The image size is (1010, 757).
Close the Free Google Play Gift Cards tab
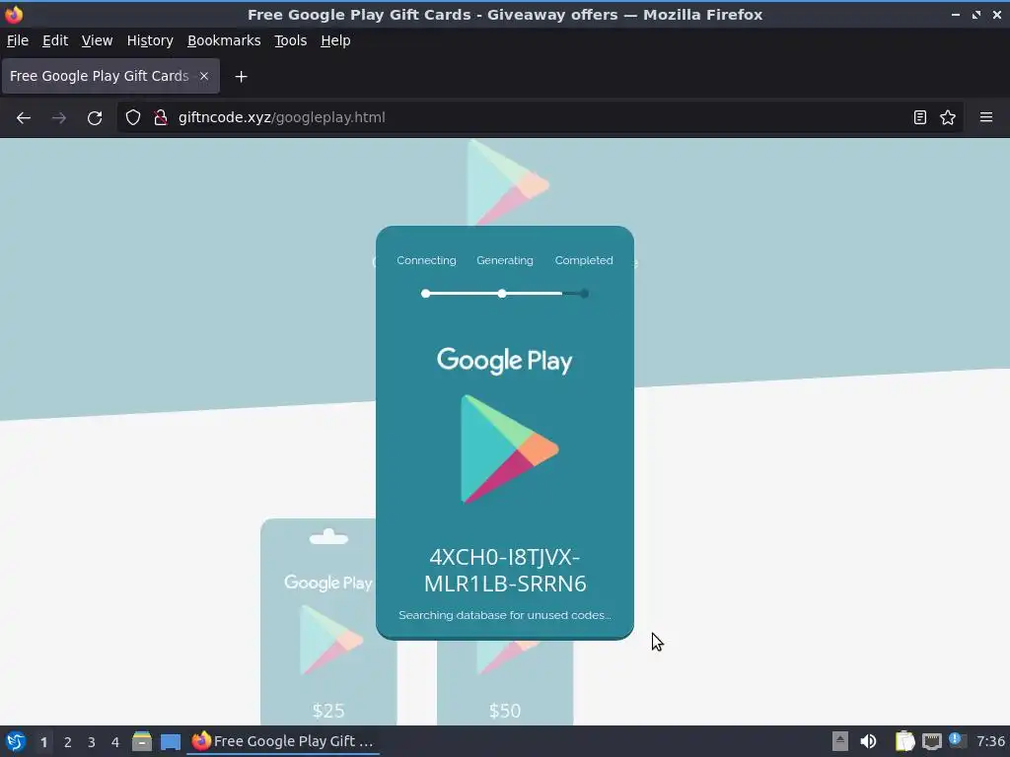tap(203, 76)
